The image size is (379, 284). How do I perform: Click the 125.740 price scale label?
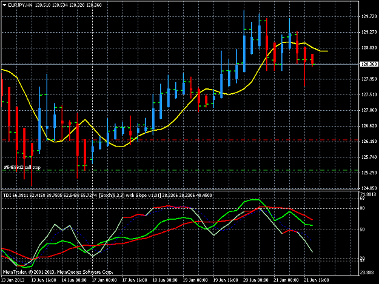pyautogui.click(x=369, y=157)
